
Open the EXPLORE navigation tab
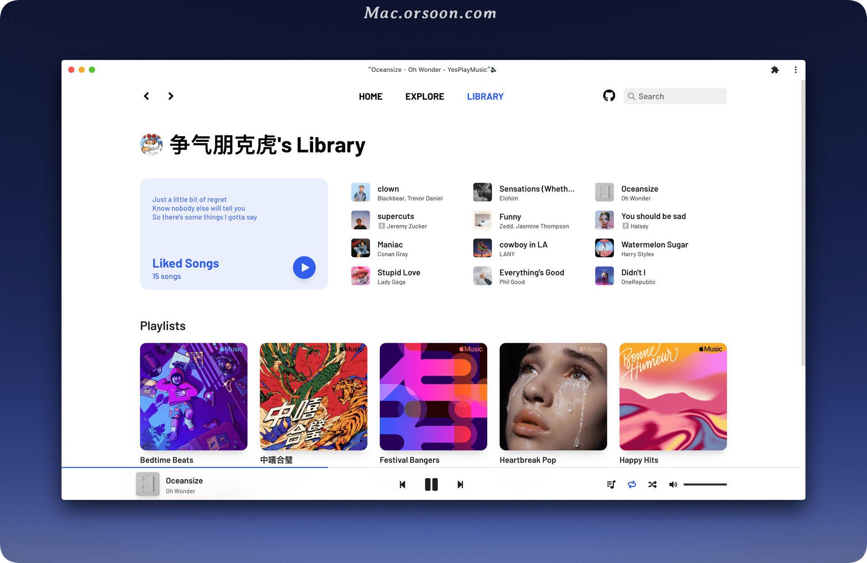pyautogui.click(x=424, y=96)
